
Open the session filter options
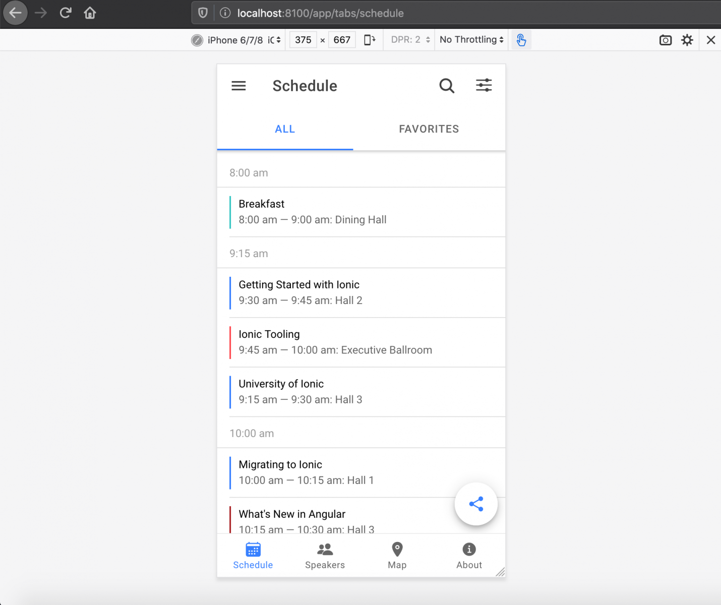tap(484, 85)
